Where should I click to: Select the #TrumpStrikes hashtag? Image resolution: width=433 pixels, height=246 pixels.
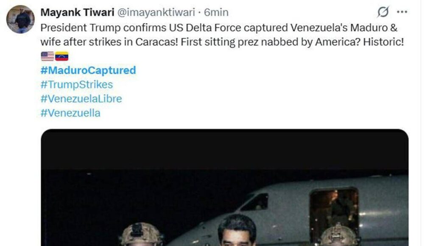click(x=77, y=84)
